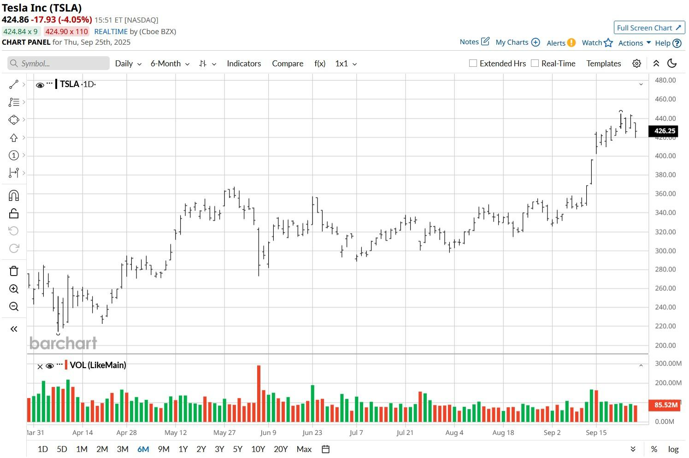The width and height of the screenshot is (689, 458).
Task: Click the Watch star icon
Action: click(x=608, y=43)
